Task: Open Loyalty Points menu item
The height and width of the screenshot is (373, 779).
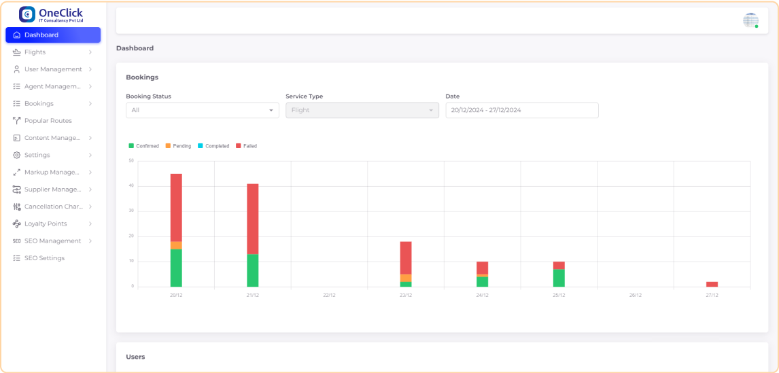Action: click(x=53, y=224)
